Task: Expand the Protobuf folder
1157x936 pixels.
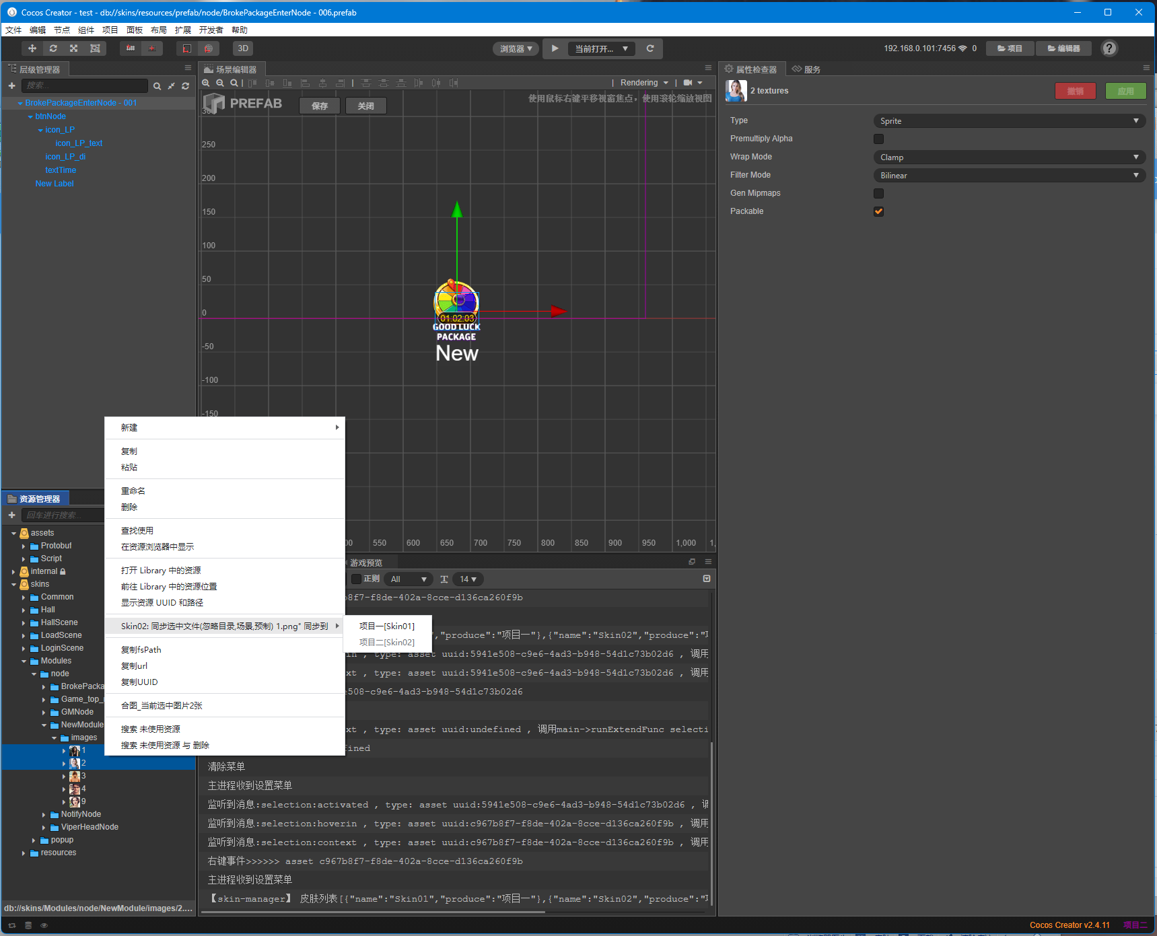Action: click(x=24, y=546)
